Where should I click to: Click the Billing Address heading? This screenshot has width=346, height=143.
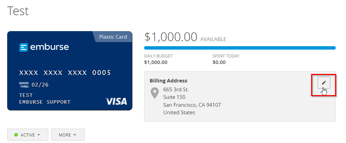(x=168, y=81)
